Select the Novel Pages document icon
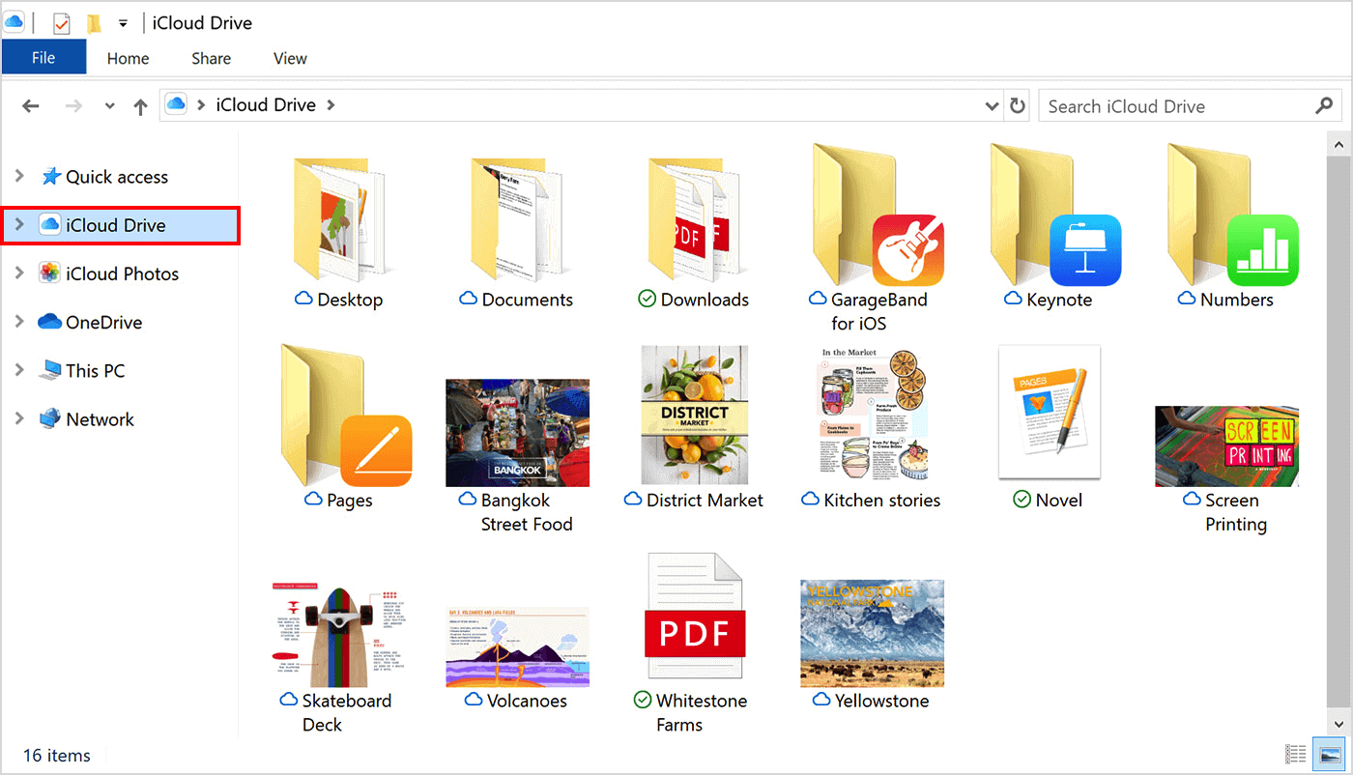This screenshot has width=1353, height=775. click(x=1050, y=413)
